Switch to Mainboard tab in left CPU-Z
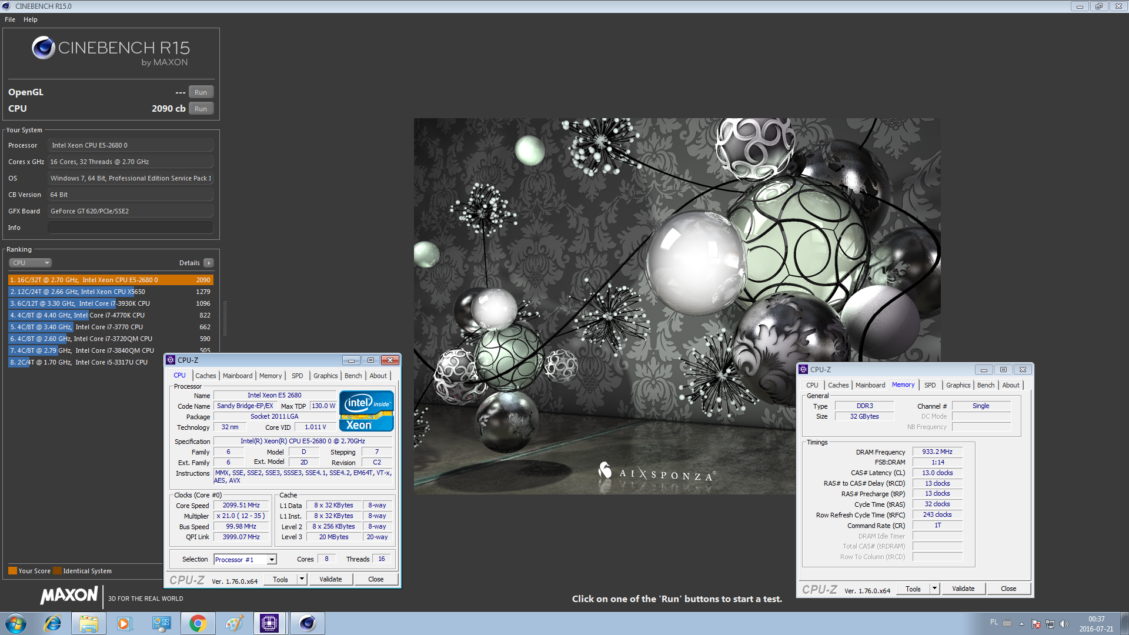Viewport: 1129px width, 635px height. [238, 376]
